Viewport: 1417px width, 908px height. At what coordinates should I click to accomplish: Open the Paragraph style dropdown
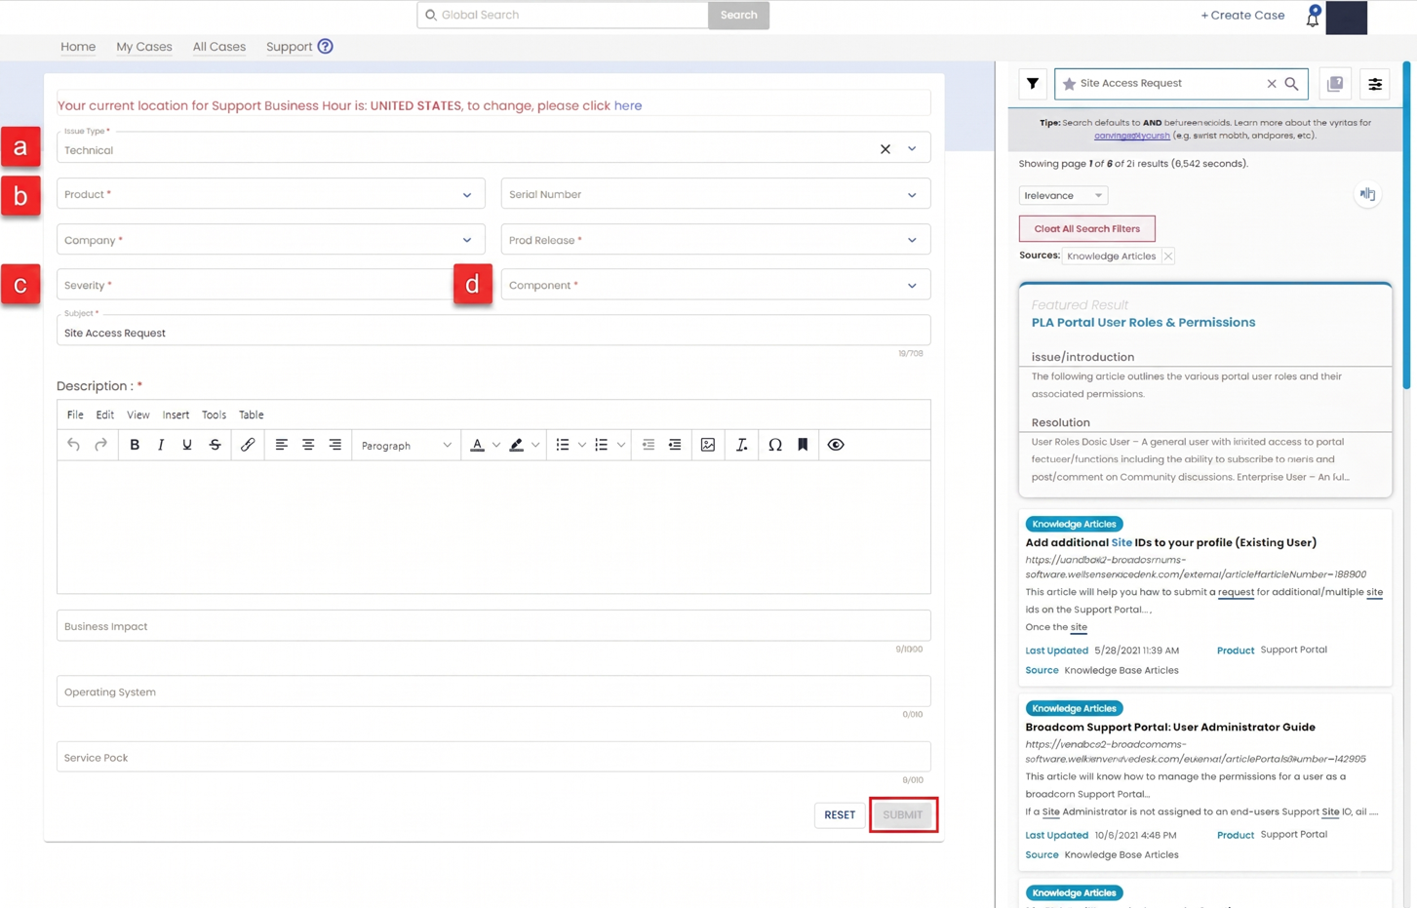406,446
